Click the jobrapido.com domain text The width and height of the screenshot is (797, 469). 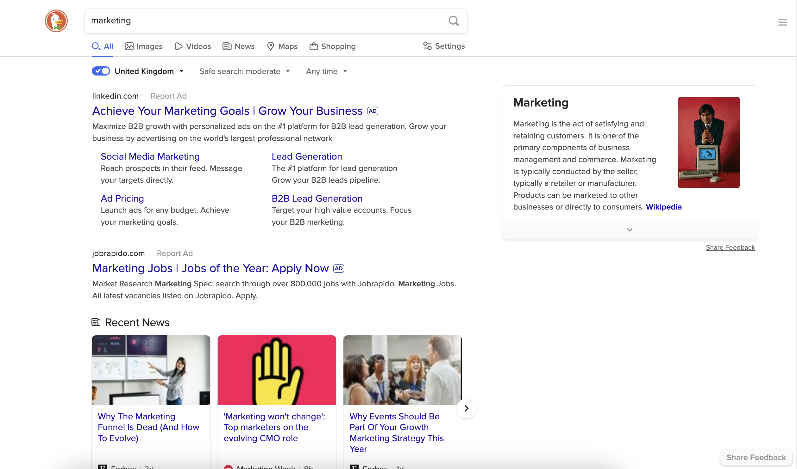tap(118, 253)
